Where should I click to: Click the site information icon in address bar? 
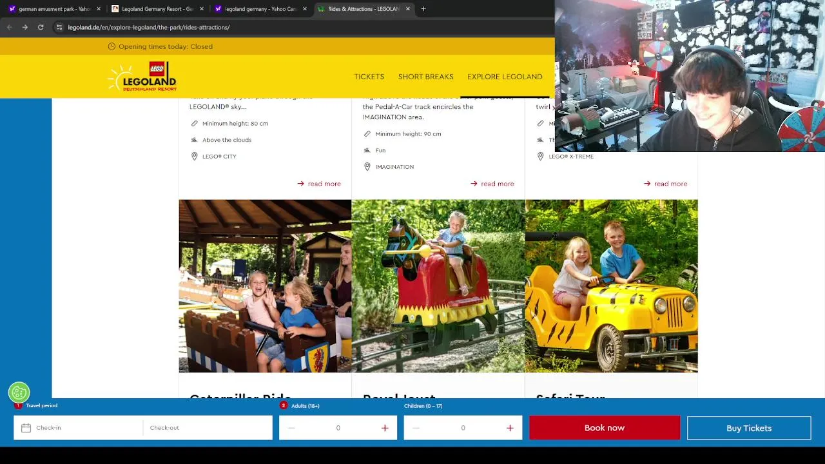pyautogui.click(x=59, y=27)
